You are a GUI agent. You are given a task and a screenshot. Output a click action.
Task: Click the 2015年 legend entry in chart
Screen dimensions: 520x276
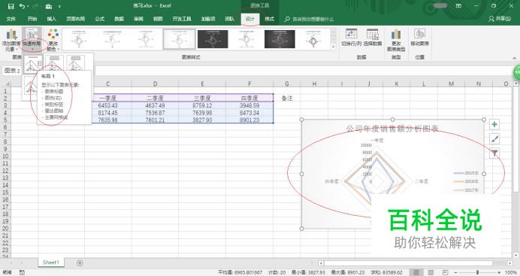pyautogui.click(x=467, y=173)
